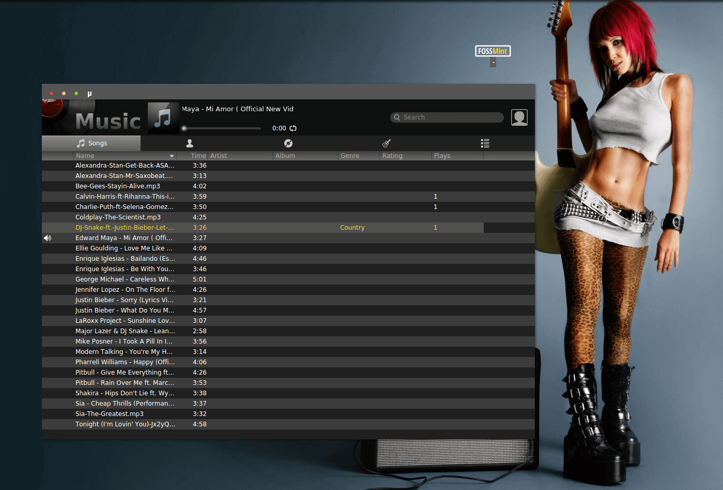The width and height of the screenshot is (723, 490).
Task: Select Mike Posner - I Took A Pill song
Action: pos(124,341)
